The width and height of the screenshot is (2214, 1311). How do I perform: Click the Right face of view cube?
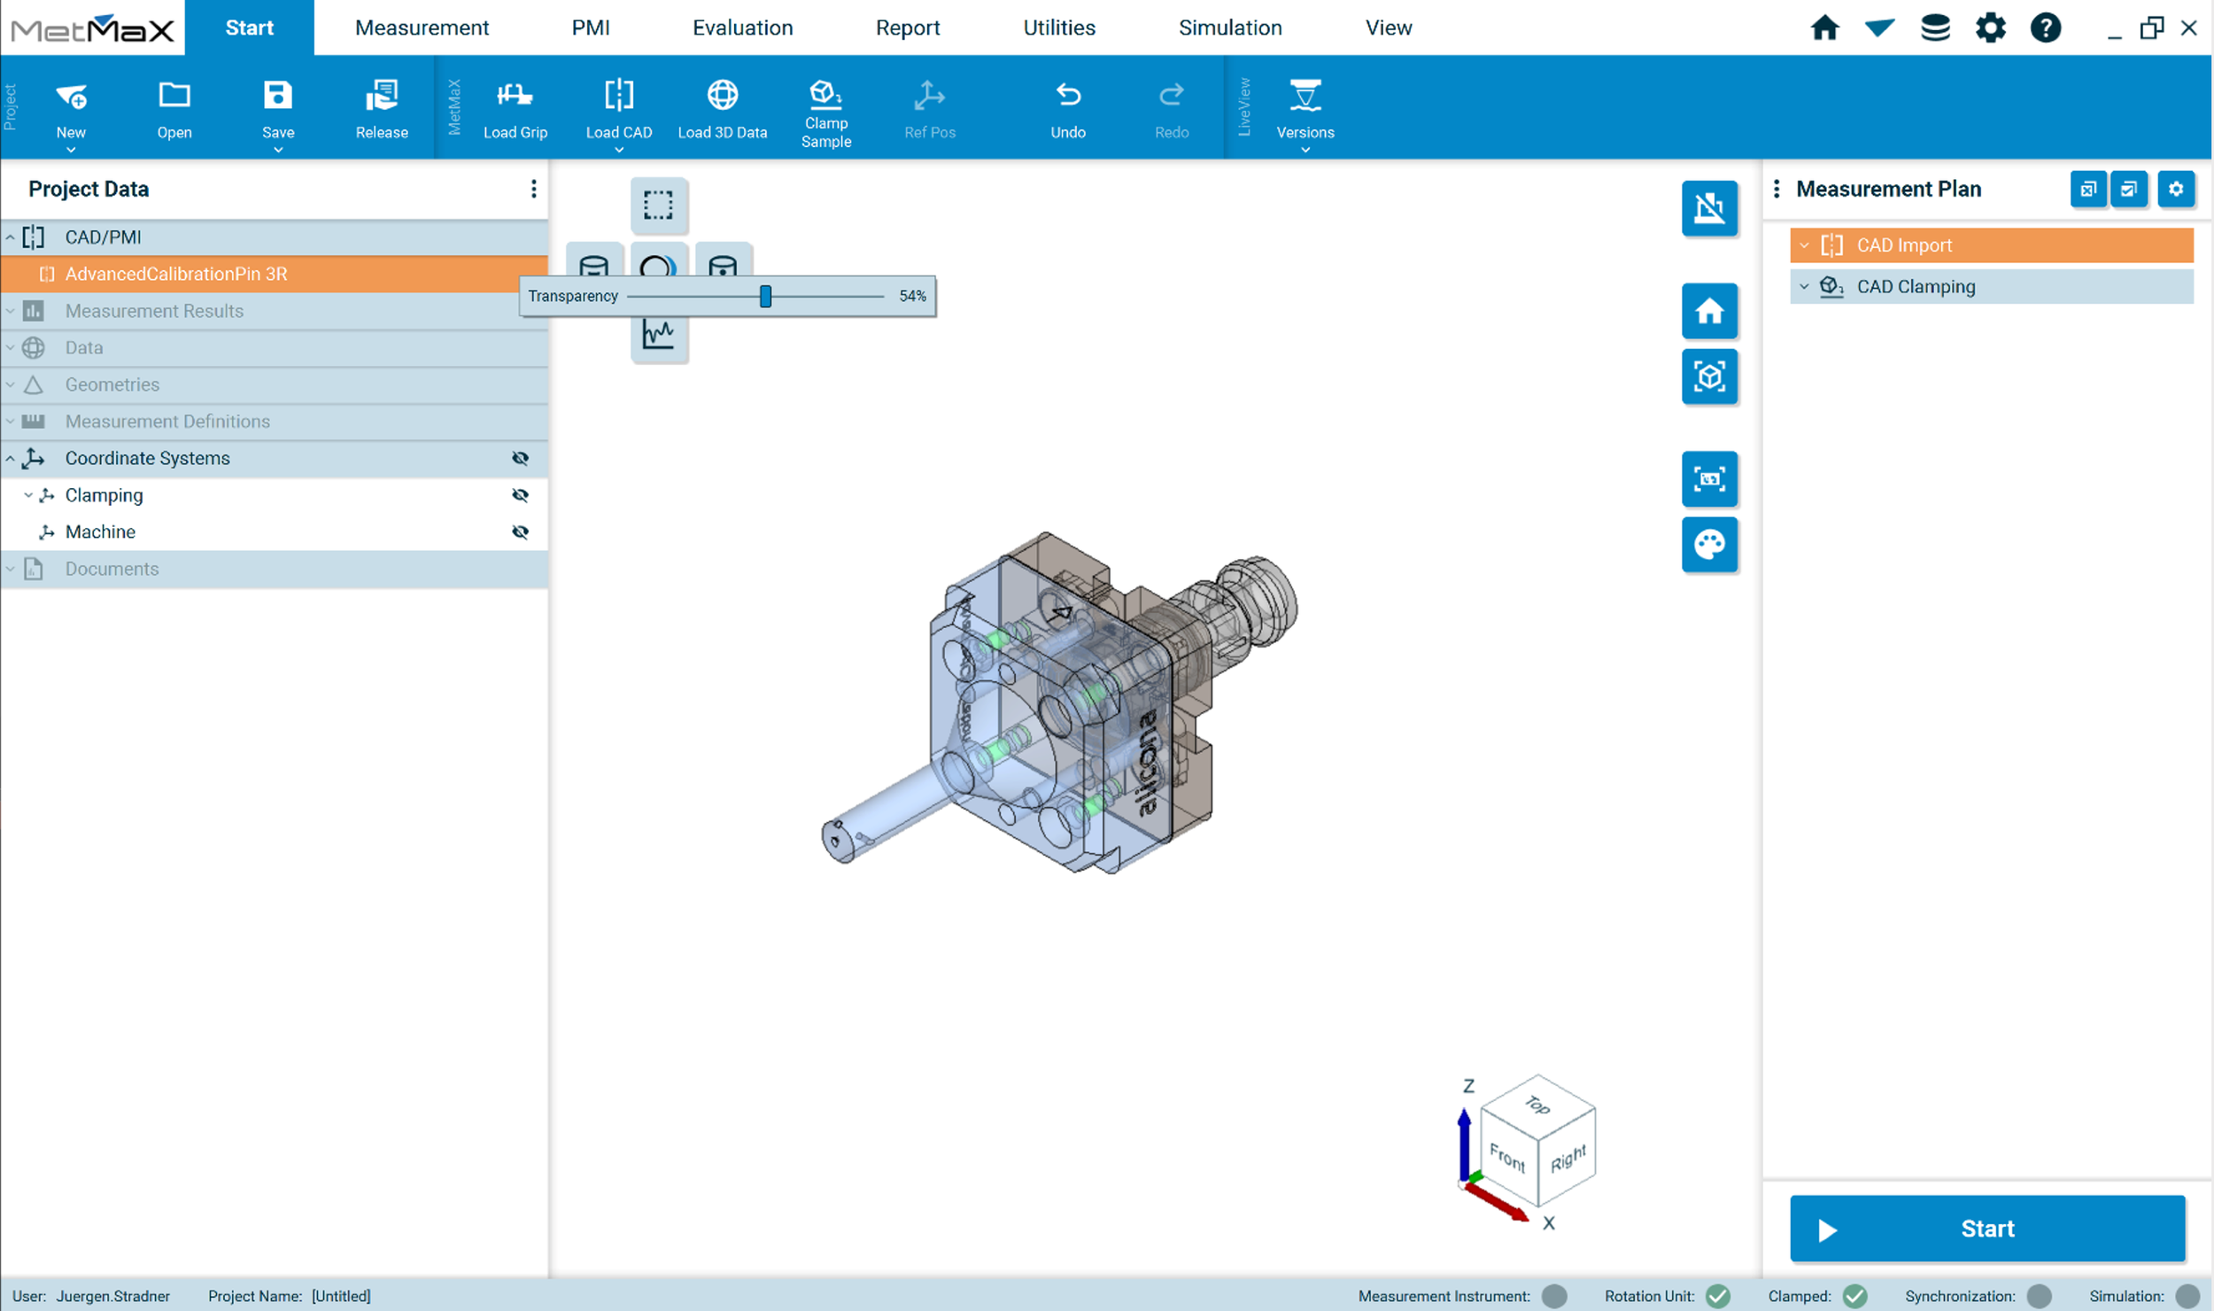click(1568, 1157)
